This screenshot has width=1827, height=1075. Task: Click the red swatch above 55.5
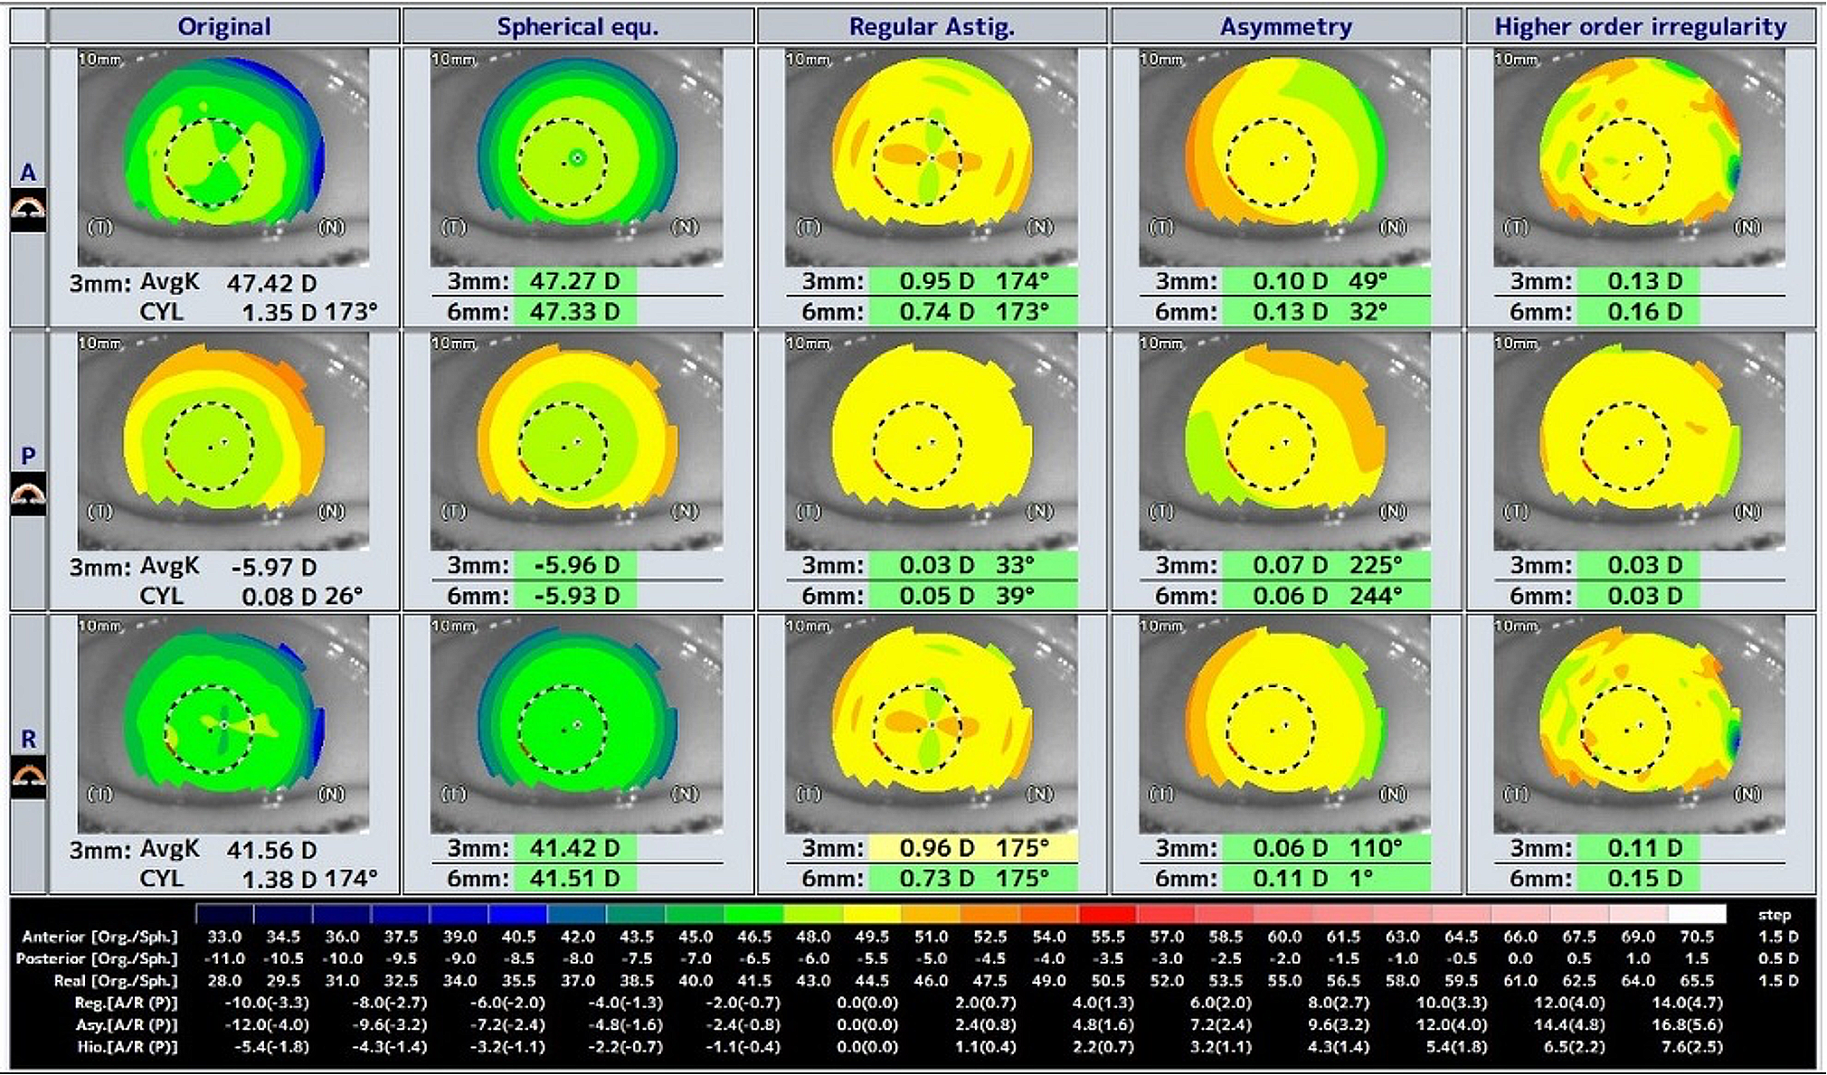(x=1107, y=914)
